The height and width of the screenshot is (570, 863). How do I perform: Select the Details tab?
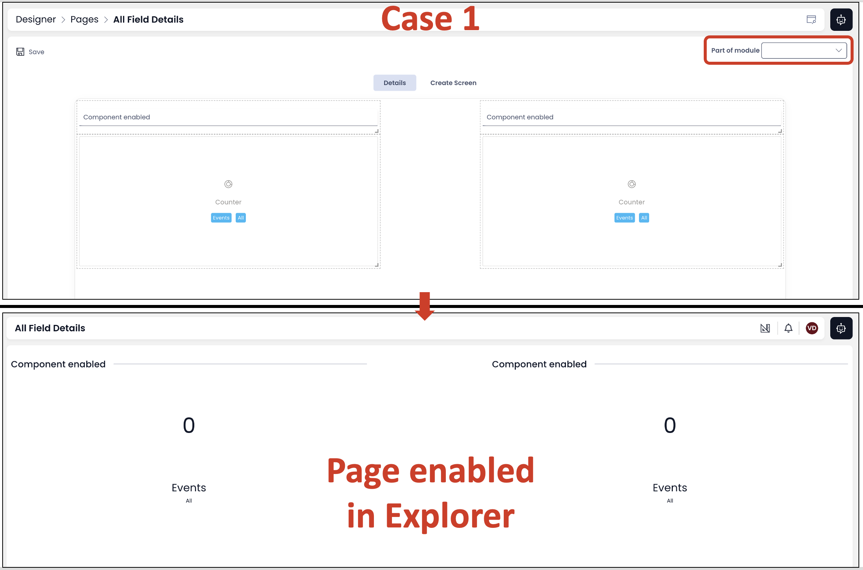click(394, 83)
